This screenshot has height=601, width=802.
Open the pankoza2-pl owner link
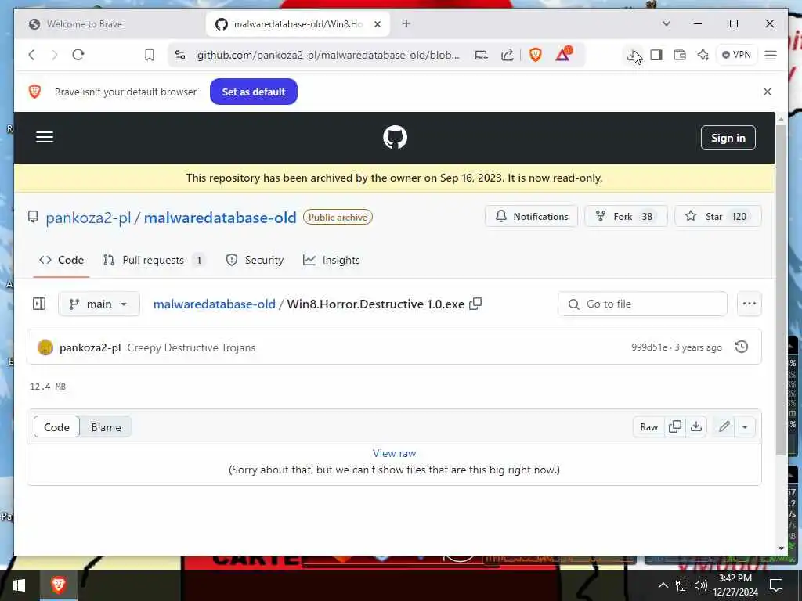pyautogui.click(x=88, y=218)
